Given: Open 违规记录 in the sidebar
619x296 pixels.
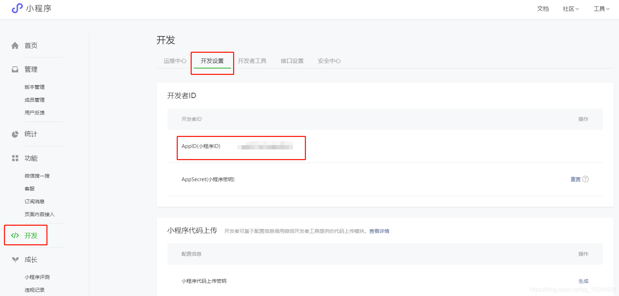Looking at the screenshot, I should click(x=35, y=290).
